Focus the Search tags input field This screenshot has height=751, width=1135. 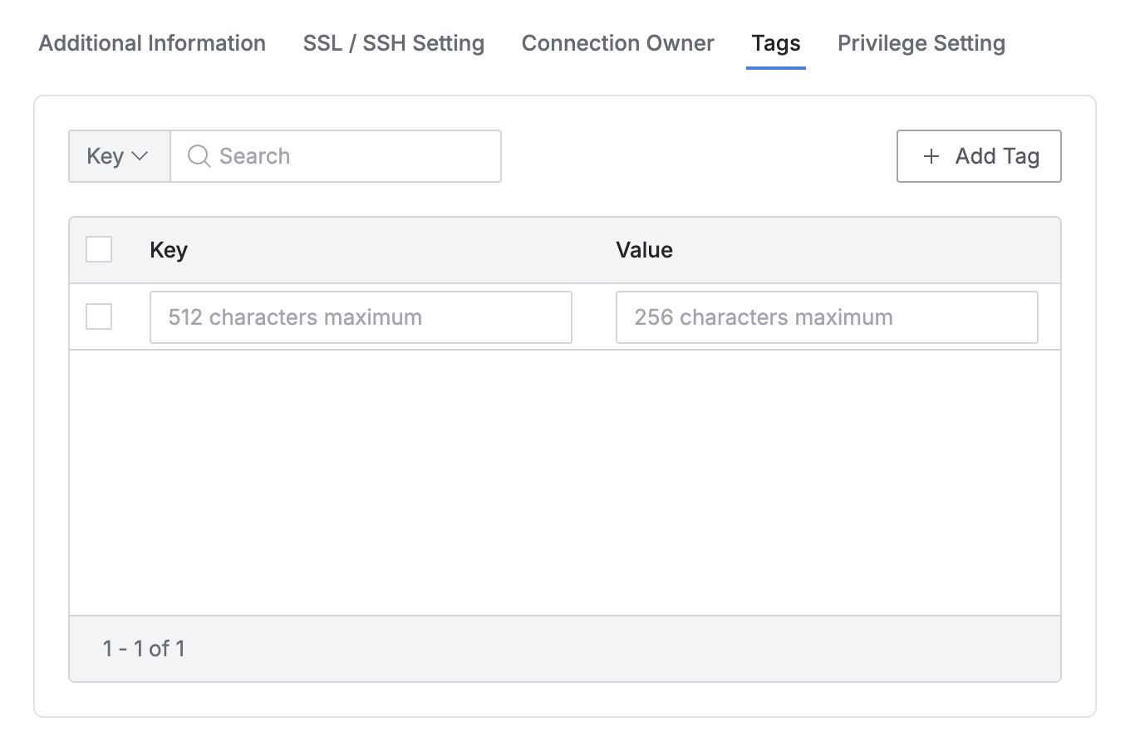pos(349,156)
